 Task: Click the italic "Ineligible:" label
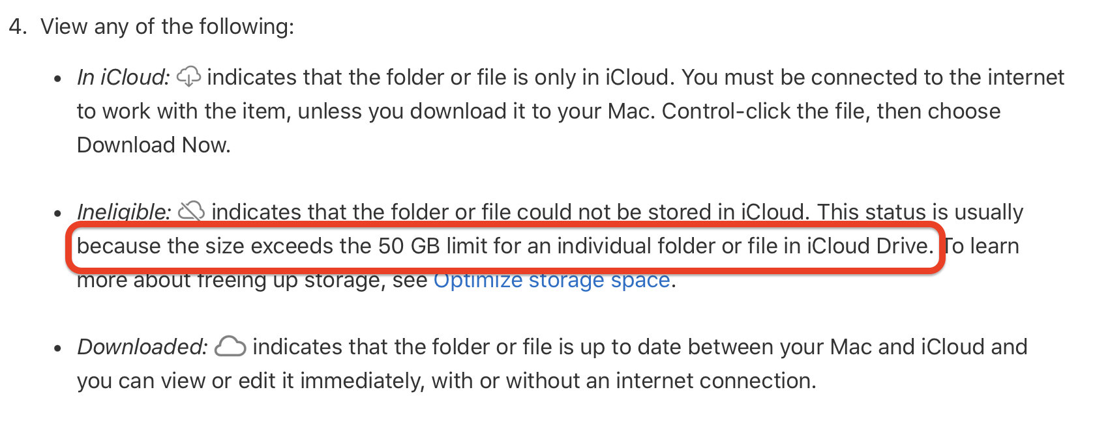point(124,212)
